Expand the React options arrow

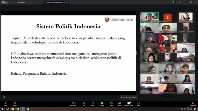click(x=96, y=103)
